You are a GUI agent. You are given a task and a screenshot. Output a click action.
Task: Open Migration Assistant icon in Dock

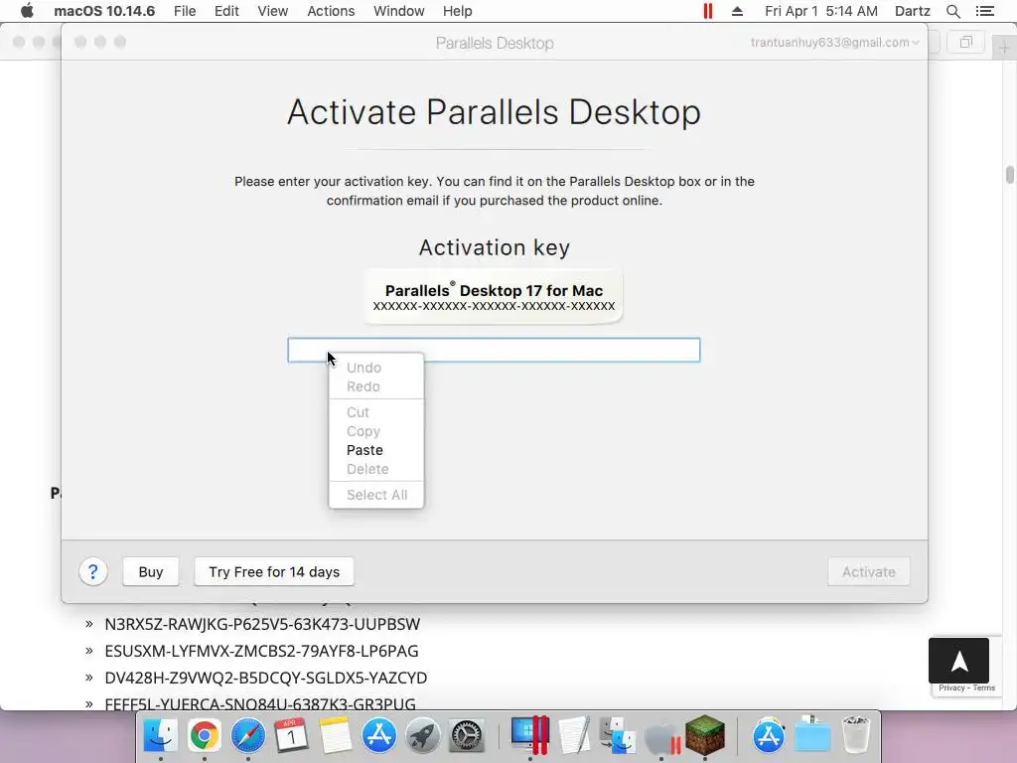click(x=617, y=735)
